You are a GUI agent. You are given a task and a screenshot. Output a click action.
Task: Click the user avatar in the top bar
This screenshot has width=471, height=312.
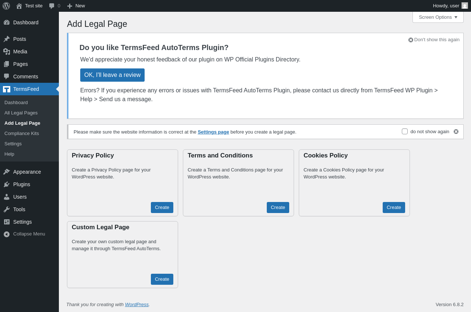point(465,6)
